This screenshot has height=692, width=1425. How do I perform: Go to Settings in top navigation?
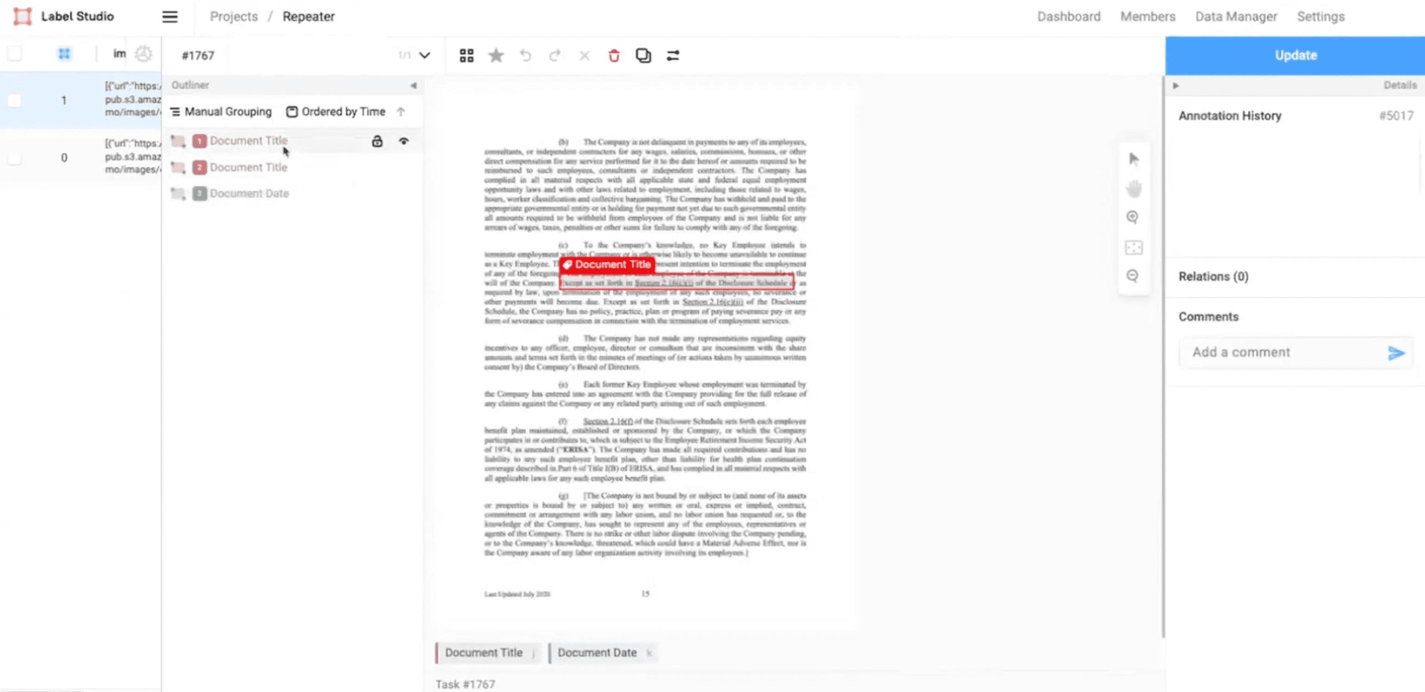click(x=1321, y=17)
